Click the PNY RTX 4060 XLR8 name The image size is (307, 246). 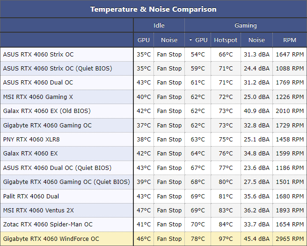[x=31, y=139]
